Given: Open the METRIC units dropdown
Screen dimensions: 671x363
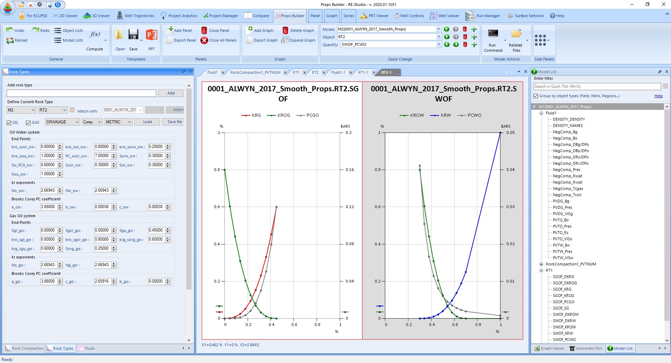Looking at the screenshot, I should click(x=118, y=122).
